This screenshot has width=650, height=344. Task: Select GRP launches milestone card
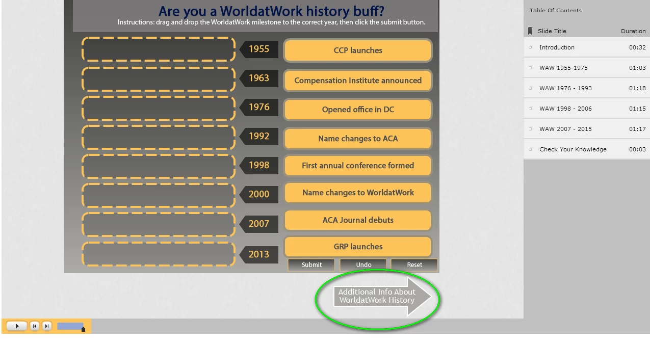(x=358, y=247)
